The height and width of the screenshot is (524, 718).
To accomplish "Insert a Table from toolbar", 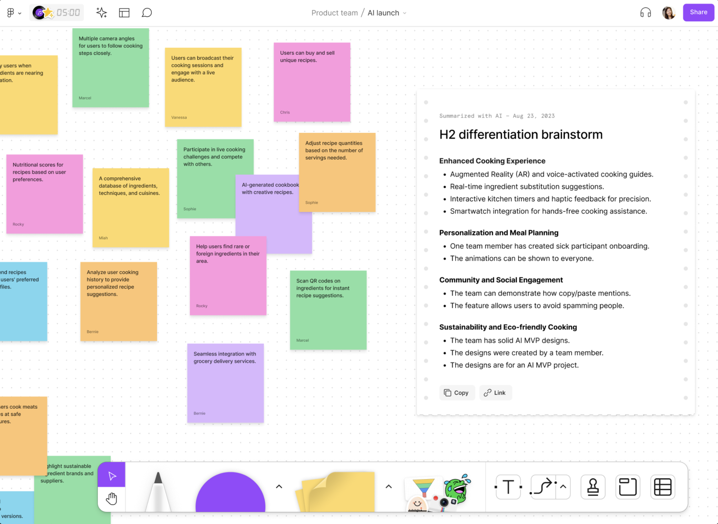I will coord(663,487).
